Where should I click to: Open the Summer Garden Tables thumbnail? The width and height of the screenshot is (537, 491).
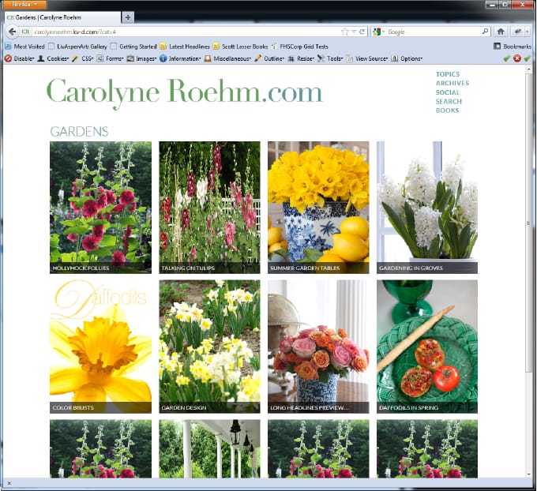318,208
